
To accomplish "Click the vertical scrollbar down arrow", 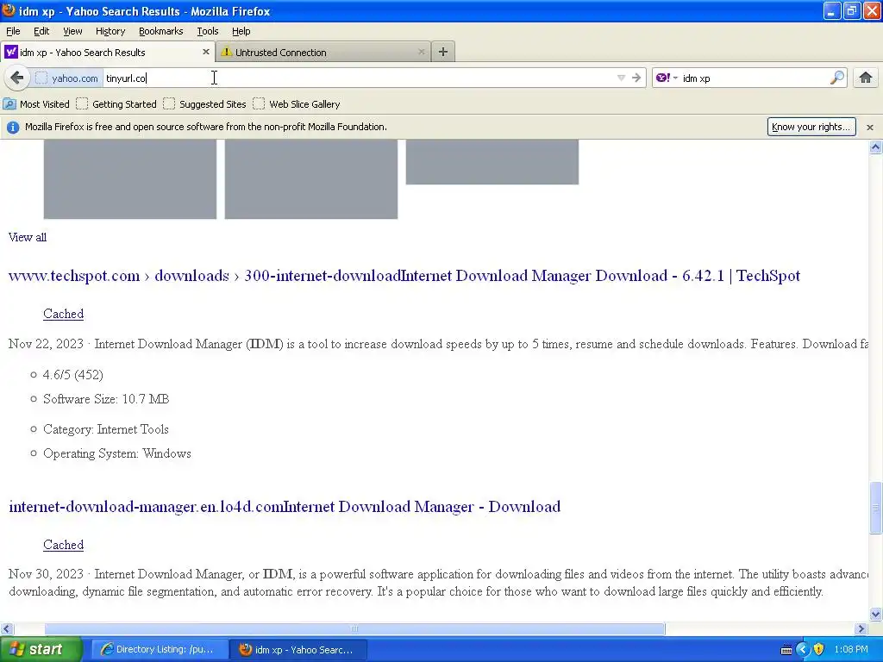I will click(x=875, y=614).
